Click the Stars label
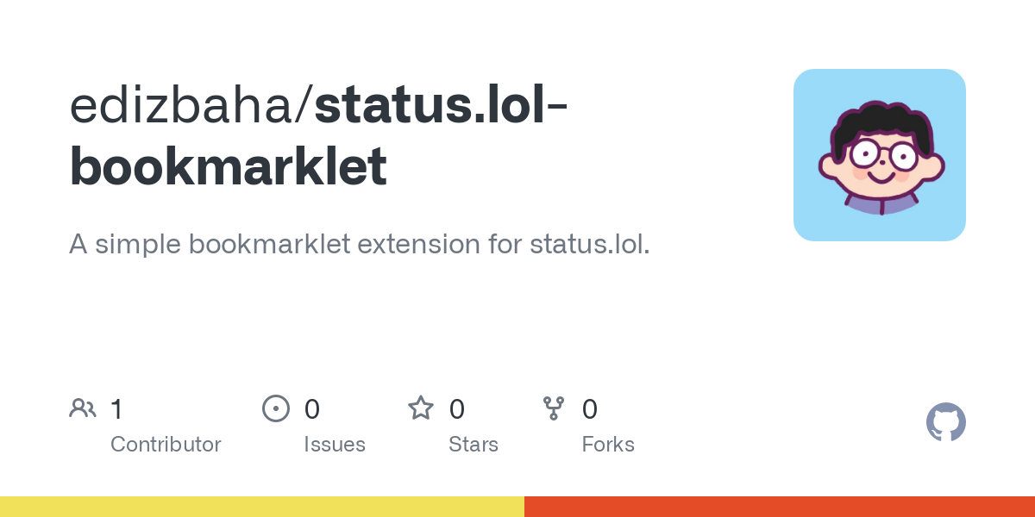Image resolution: width=1035 pixels, height=517 pixels. point(474,445)
